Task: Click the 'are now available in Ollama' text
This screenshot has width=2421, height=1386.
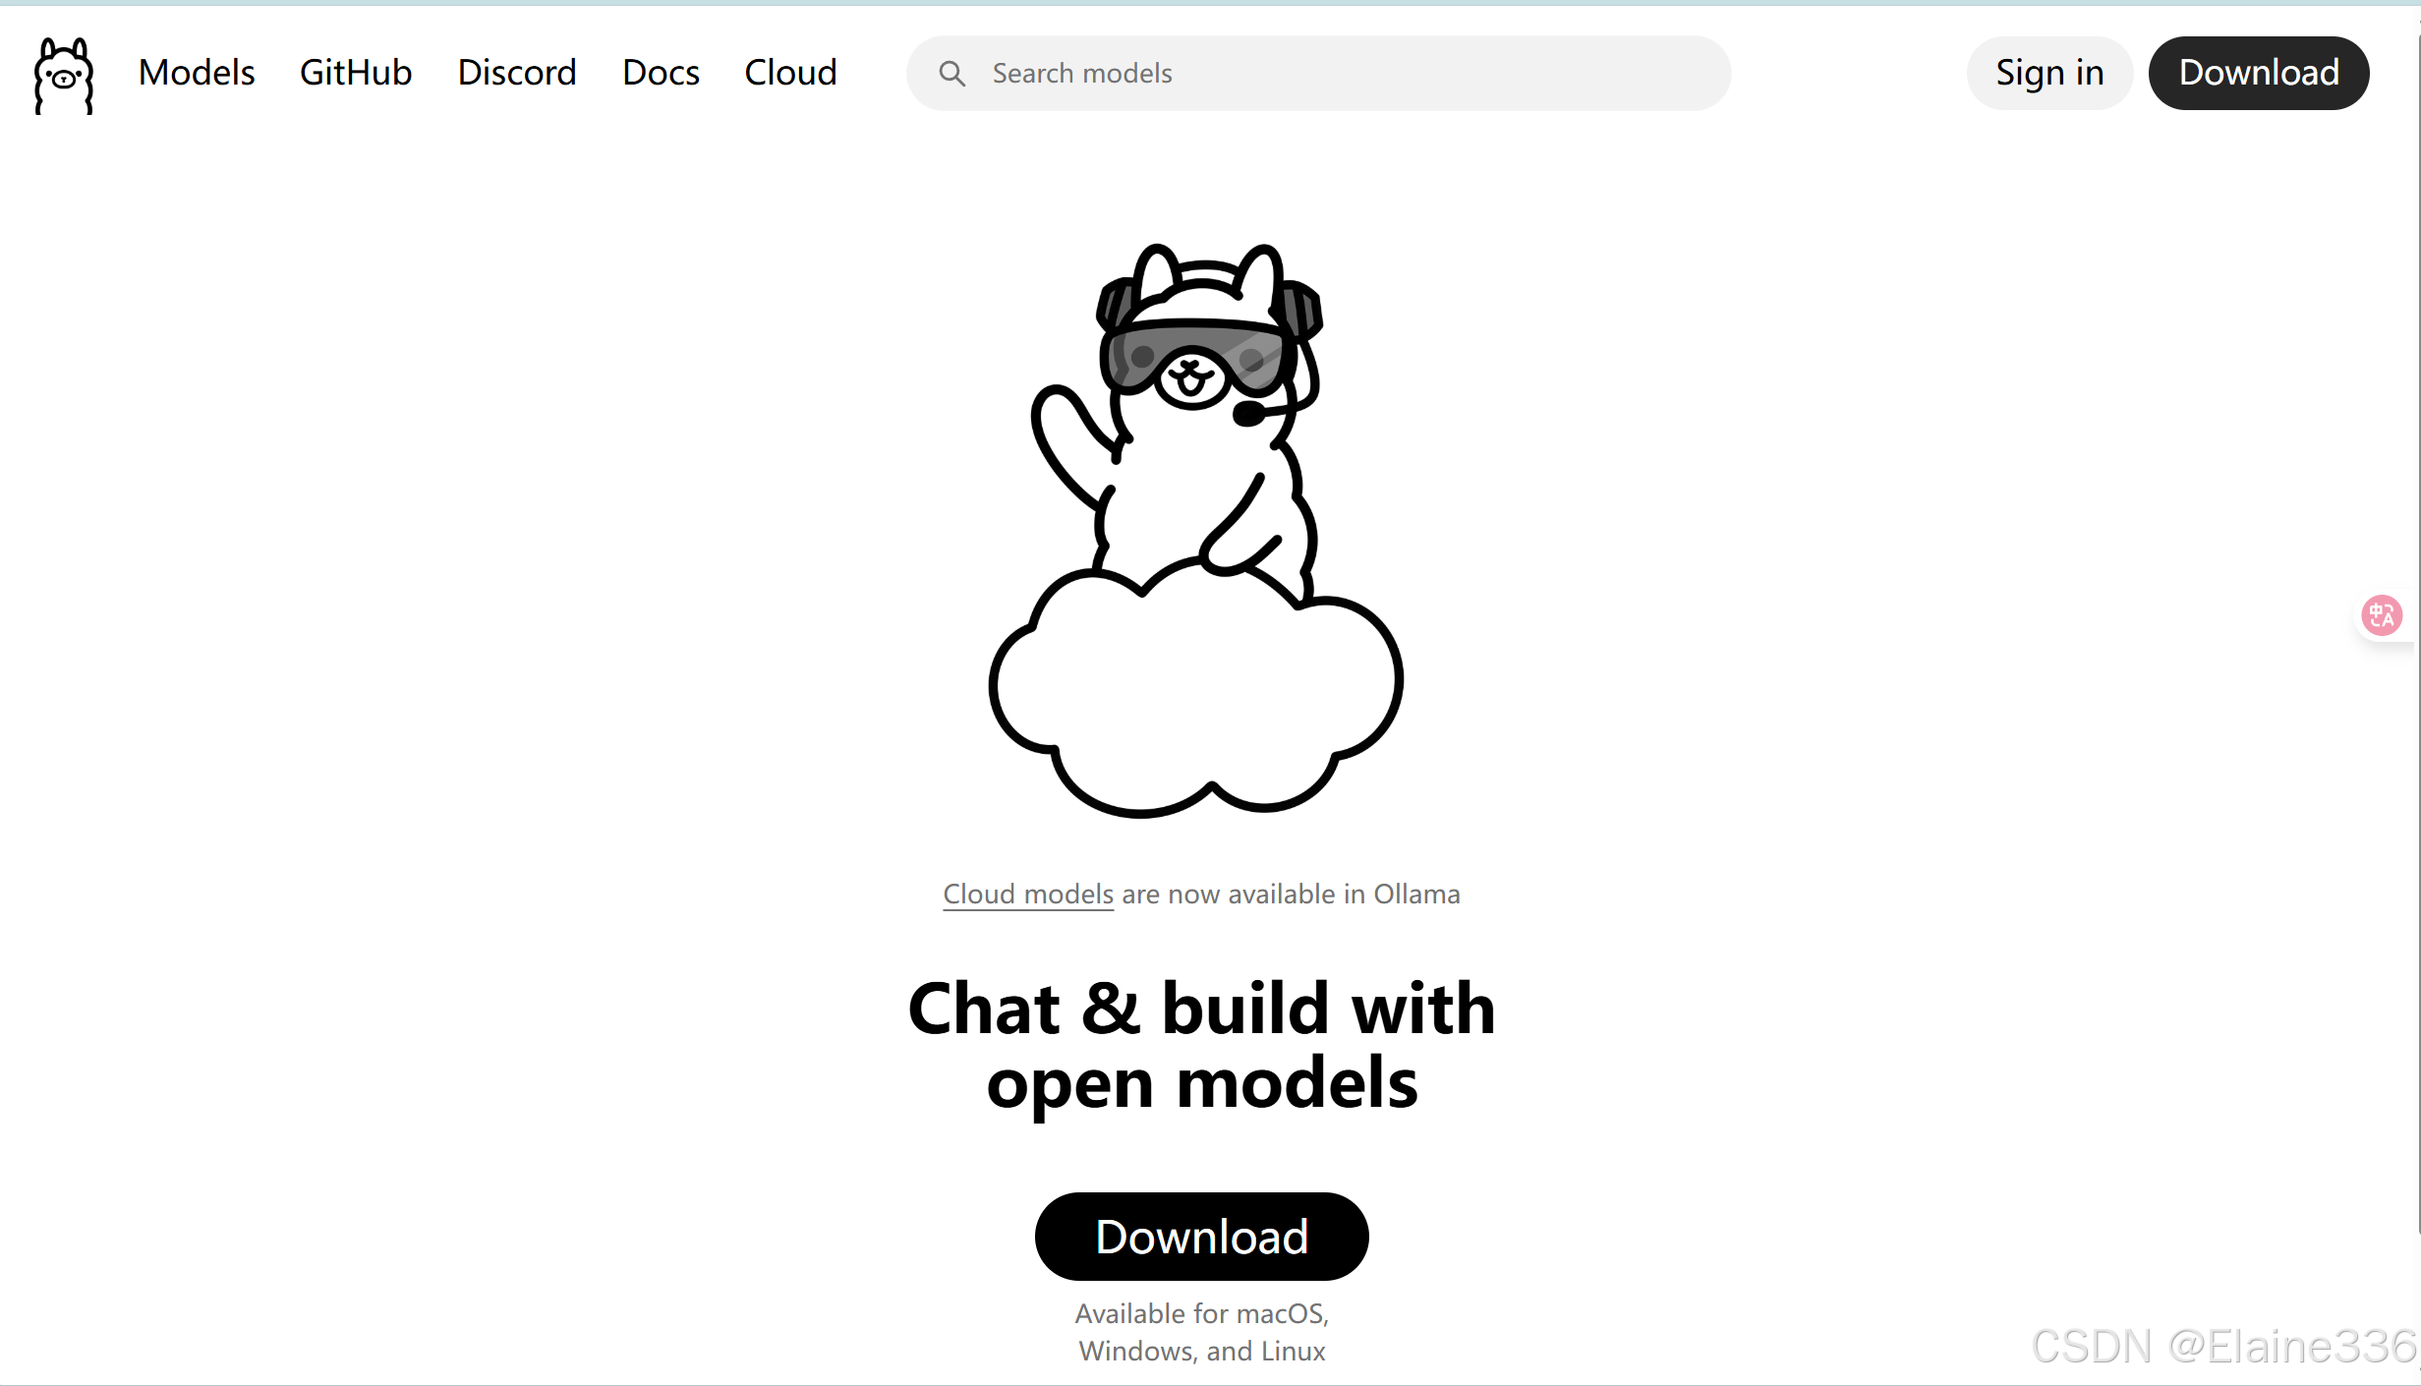Action: pyautogui.click(x=1290, y=895)
